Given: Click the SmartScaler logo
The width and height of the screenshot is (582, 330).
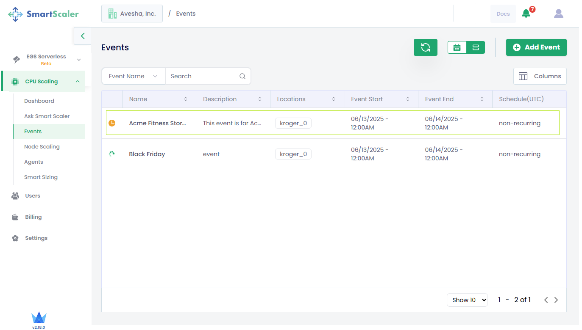Looking at the screenshot, I should 44,14.
